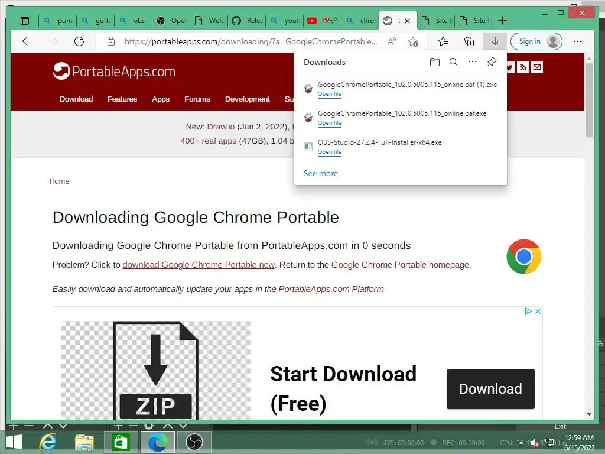Toggle the Downloads toolbar button

tap(495, 41)
